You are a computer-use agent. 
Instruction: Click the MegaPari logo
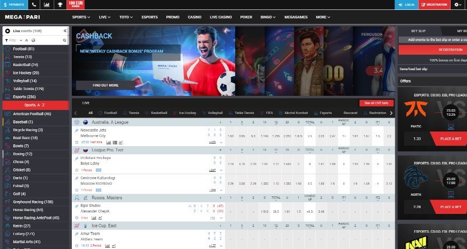pyautogui.click(x=22, y=17)
